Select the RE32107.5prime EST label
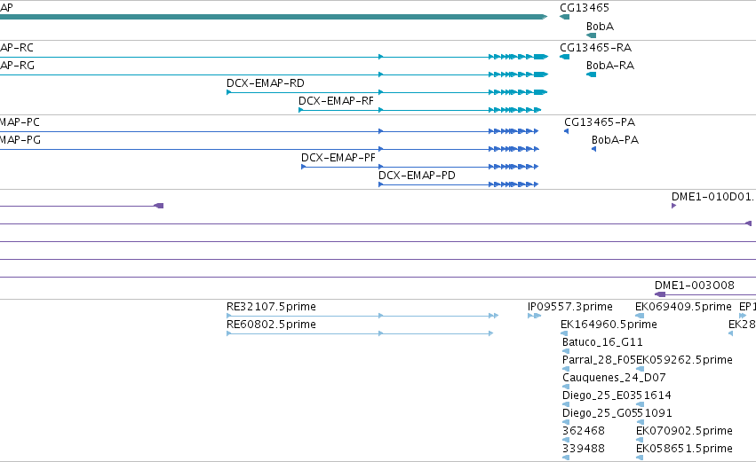Image resolution: width=756 pixels, height=462 pixels. pos(271,307)
